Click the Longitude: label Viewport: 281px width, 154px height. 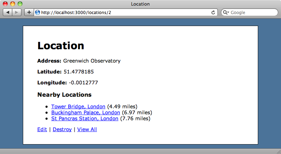click(52, 83)
